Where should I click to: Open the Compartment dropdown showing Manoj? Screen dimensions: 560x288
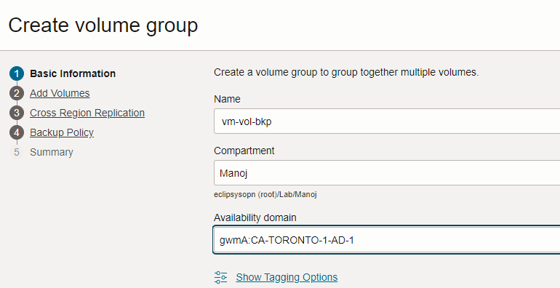(x=387, y=173)
